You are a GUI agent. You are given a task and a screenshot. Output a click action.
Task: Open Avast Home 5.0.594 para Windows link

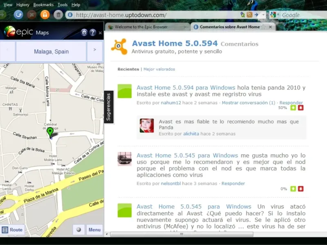point(186,88)
